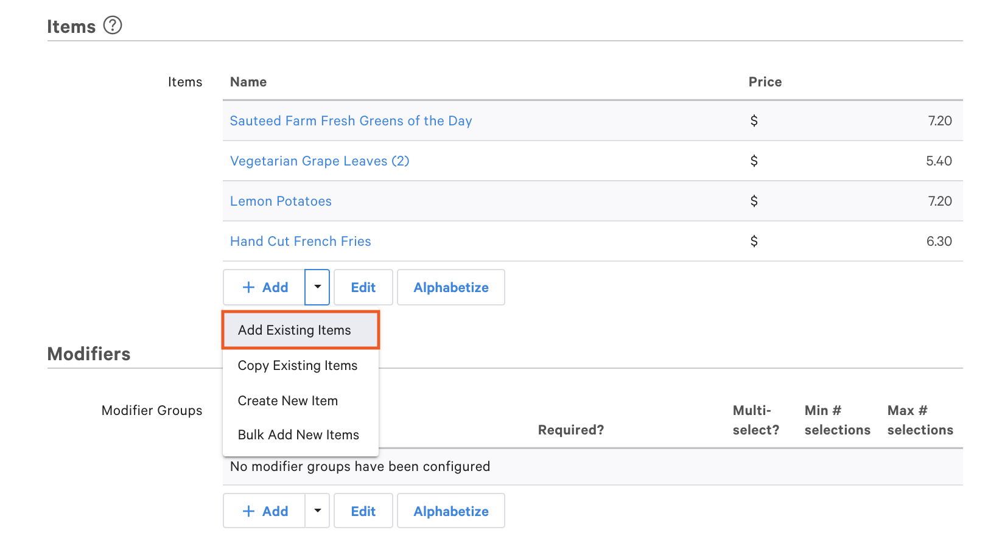This screenshot has height=544, width=1002.
Task: Alphabetize the Modifier Groups
Action: (451, 511)
